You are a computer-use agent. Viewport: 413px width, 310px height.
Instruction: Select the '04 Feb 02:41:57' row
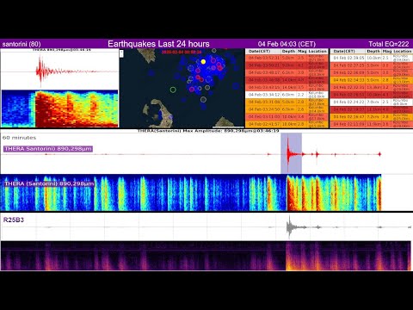(287, 124)
